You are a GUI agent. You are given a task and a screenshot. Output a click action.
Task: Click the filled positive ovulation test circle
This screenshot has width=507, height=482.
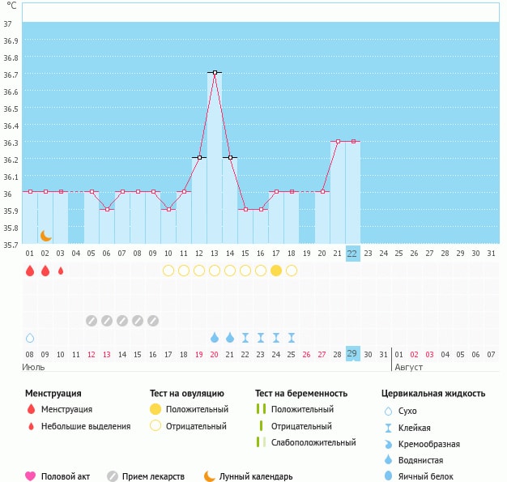pyautogui.click(x=276, y=271)
